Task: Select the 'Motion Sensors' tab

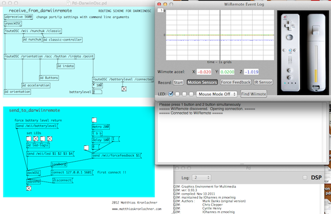Action: click(202, 83)
